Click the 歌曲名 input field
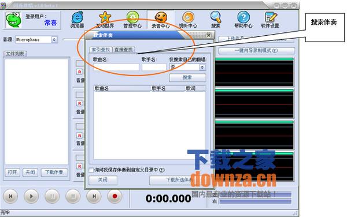The width and height of the screenshot is (347, 217). 116,67
